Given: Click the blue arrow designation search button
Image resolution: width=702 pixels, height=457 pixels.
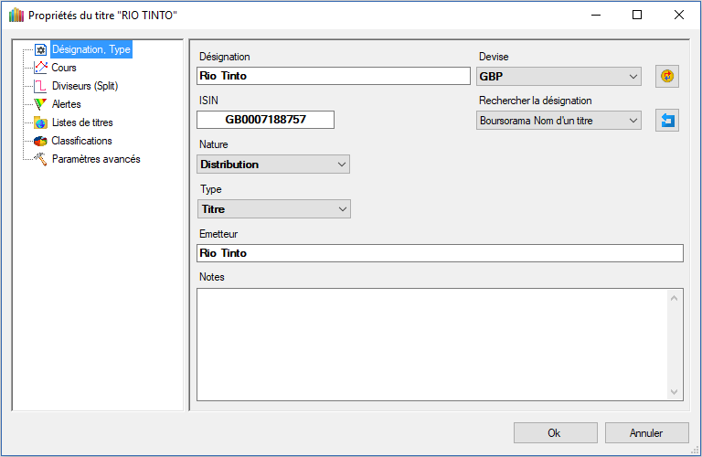Looking at the screenshot, I should point(667,120).
